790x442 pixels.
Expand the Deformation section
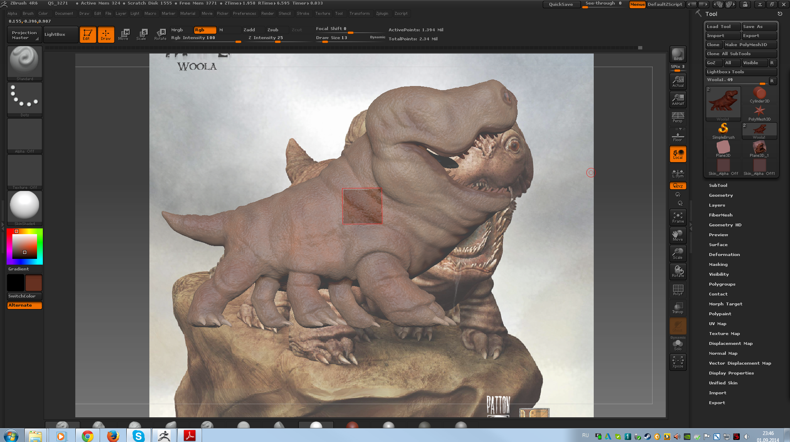[725, 255]
